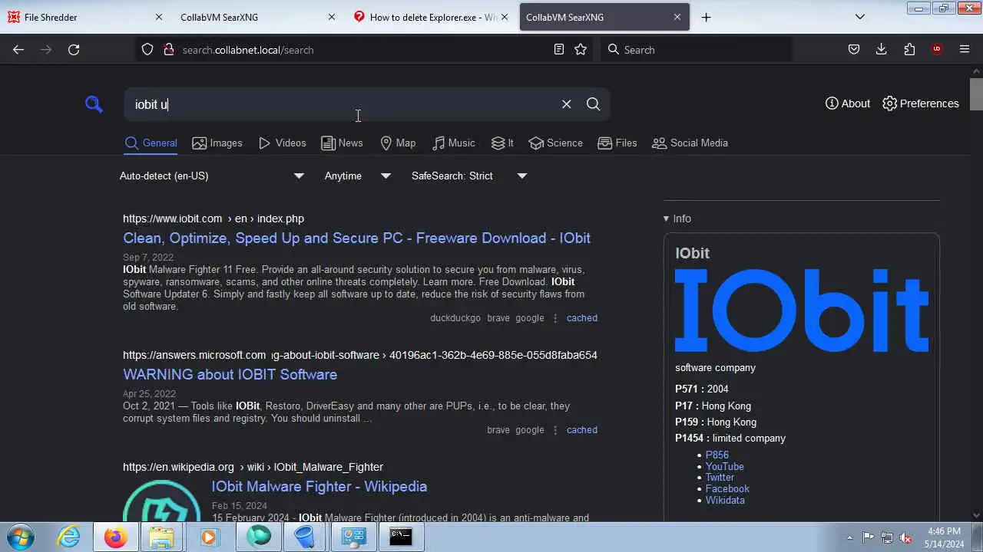Select General search category
This screenshot has height=552, width=983.
click(x=151, y=143)
